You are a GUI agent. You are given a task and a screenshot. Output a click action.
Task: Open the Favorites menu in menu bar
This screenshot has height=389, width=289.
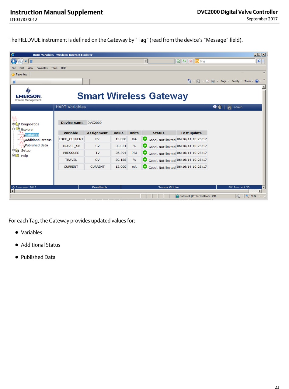(x=42, y=68)
